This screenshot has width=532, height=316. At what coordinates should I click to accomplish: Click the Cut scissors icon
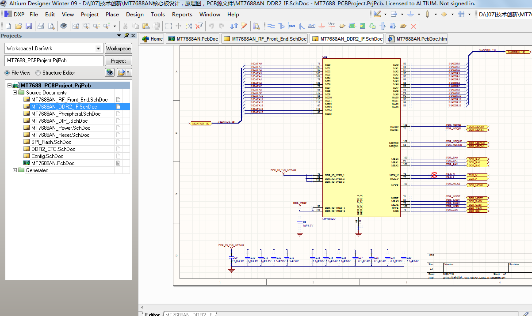(125, 26)
